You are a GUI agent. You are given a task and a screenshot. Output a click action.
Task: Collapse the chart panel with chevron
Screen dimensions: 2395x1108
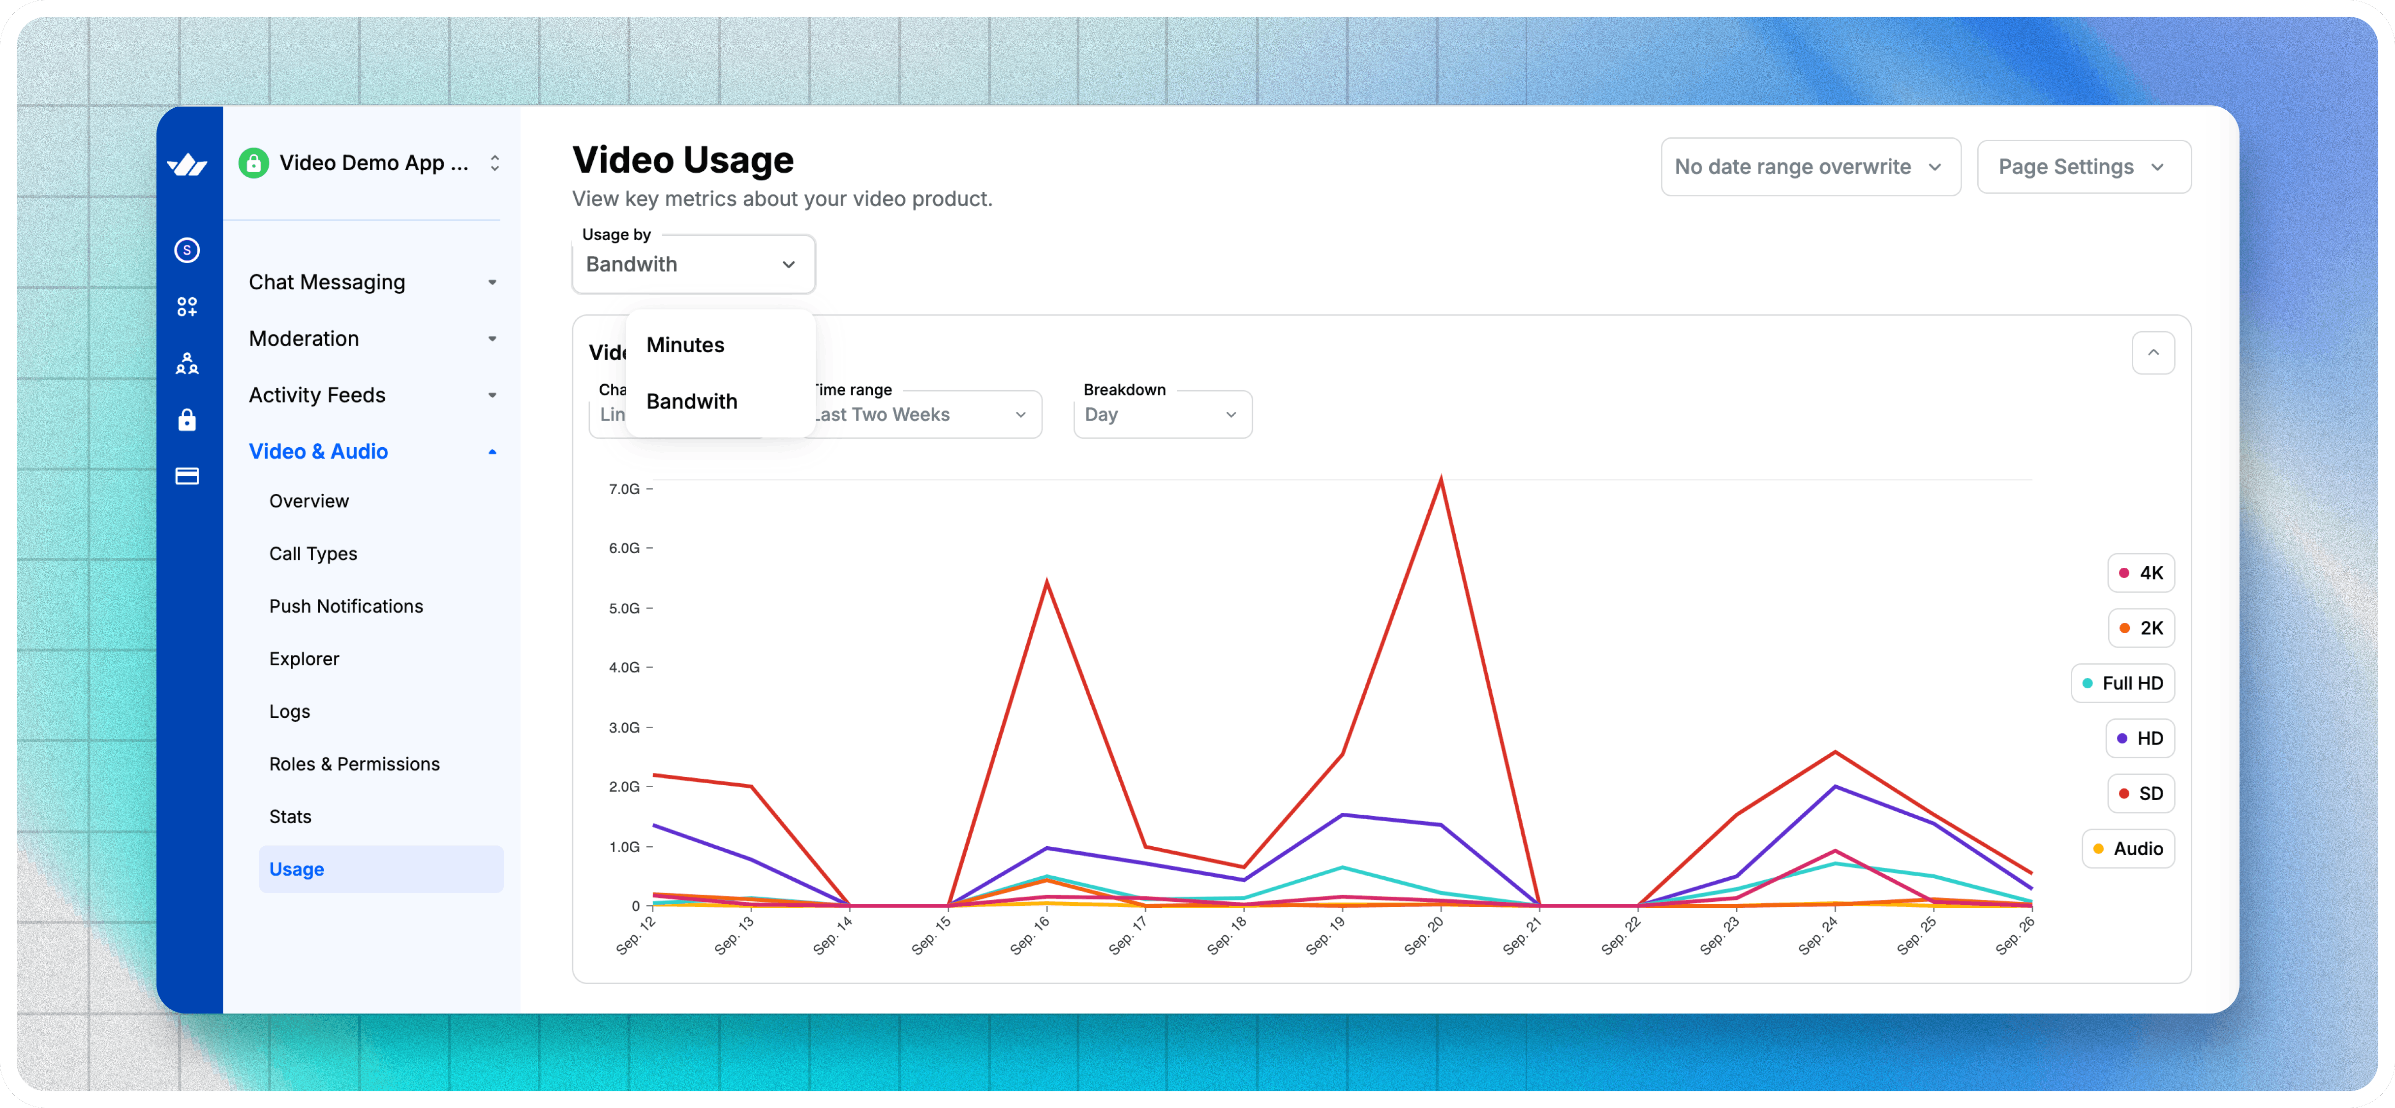point(2152,353)
